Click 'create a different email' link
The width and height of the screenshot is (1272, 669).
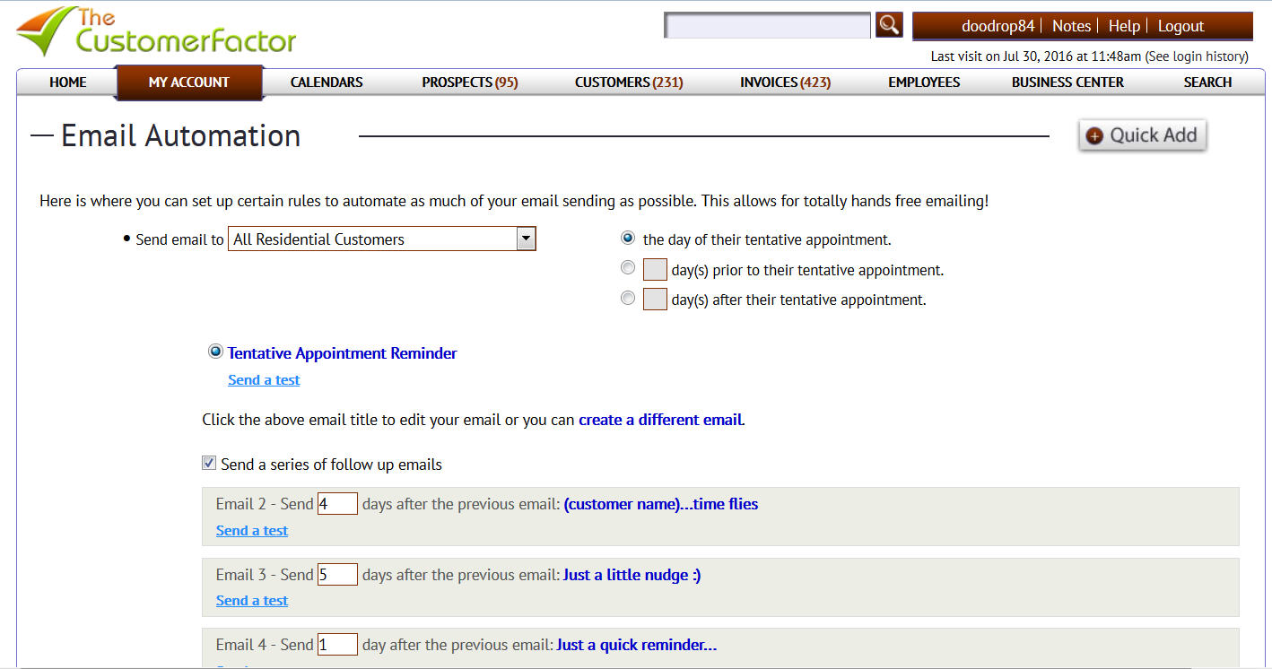point(660,420)
